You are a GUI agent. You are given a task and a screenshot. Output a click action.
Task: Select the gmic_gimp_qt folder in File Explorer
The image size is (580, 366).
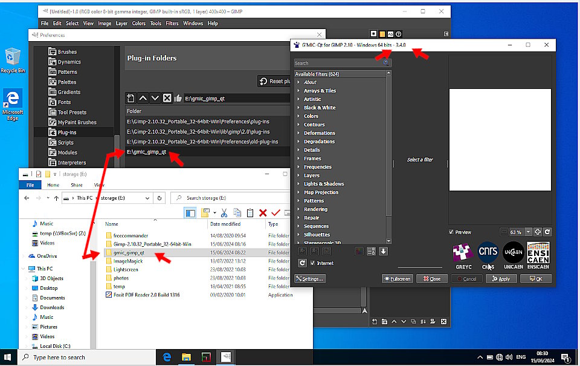(129, 253)
